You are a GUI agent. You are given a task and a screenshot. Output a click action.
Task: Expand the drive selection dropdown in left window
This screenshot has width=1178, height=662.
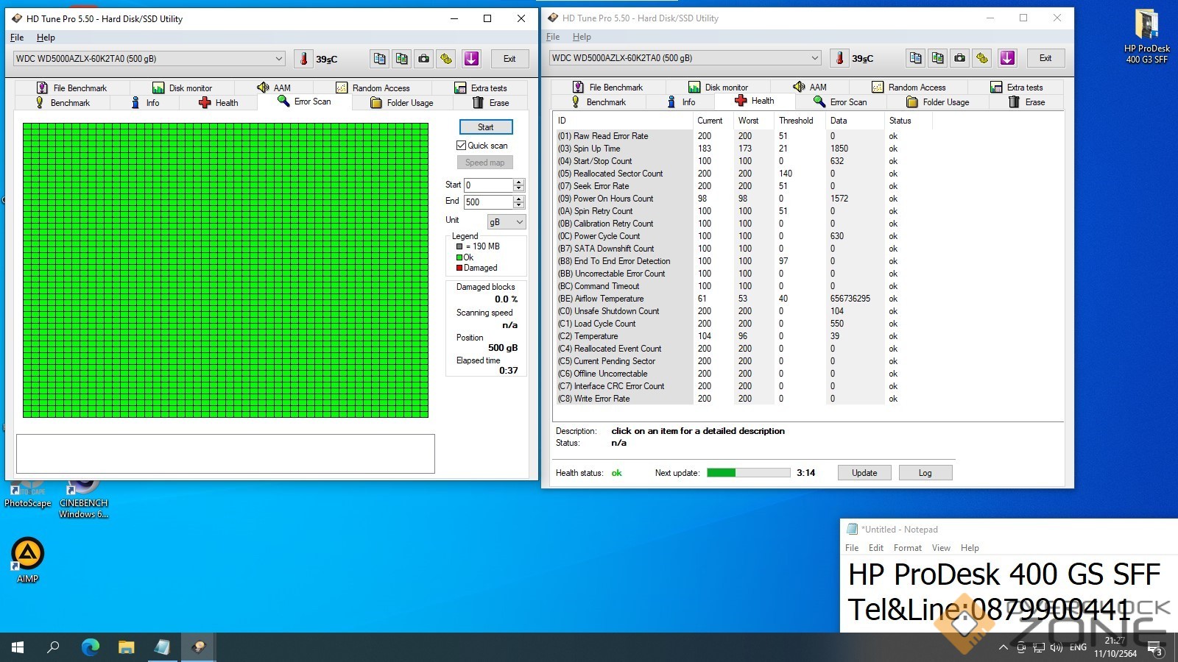click(x=279, y=59)
